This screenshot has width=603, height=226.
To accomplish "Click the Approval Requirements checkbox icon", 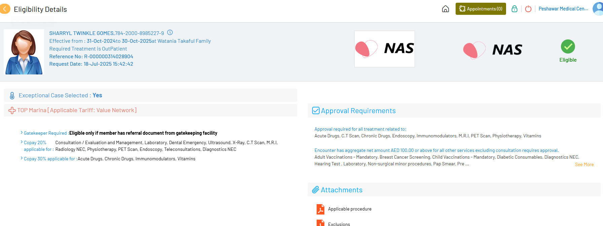I will click(316, 111).
